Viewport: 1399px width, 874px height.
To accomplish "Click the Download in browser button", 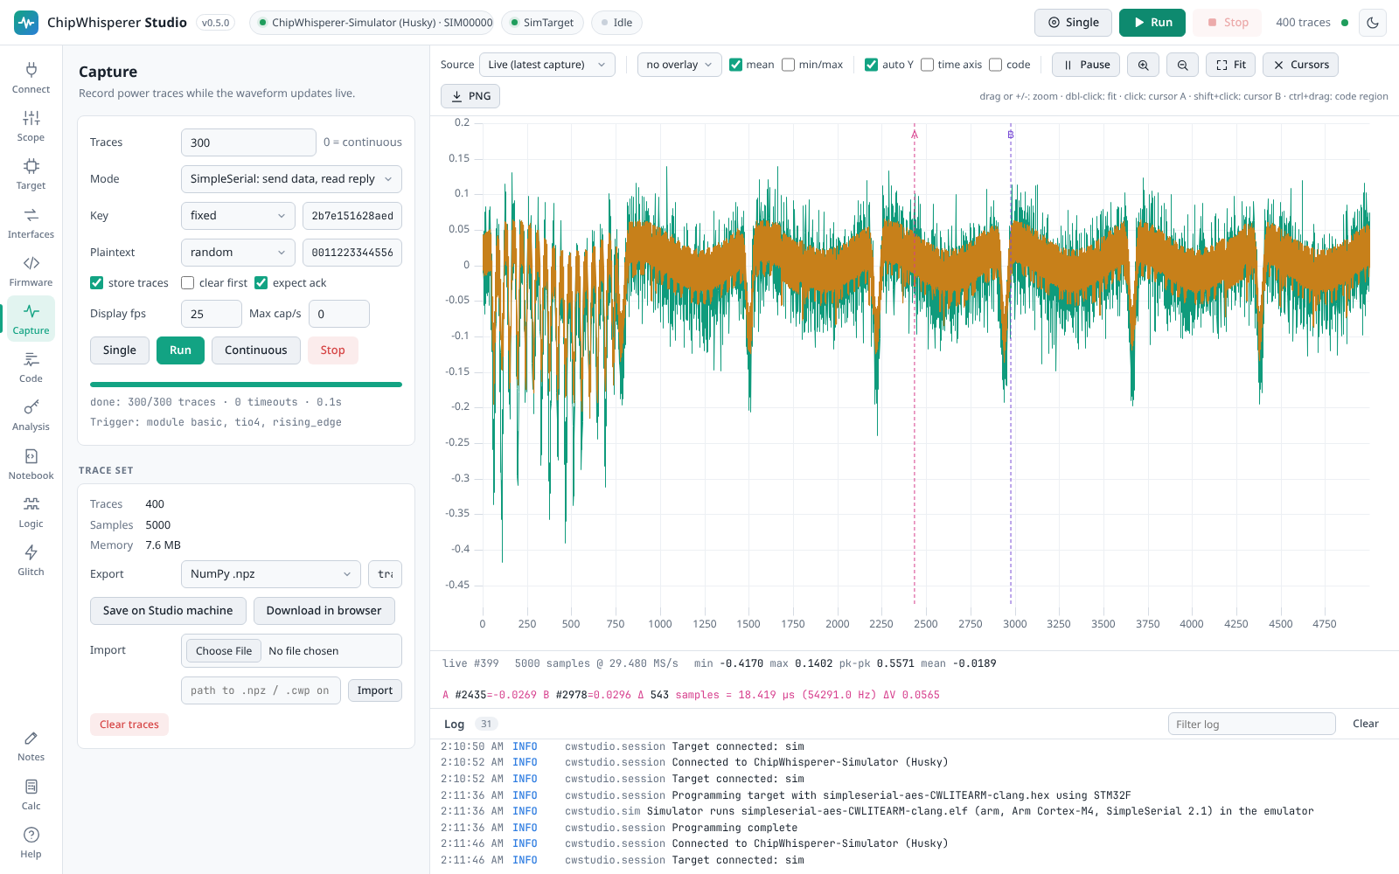I will (324, 611).
